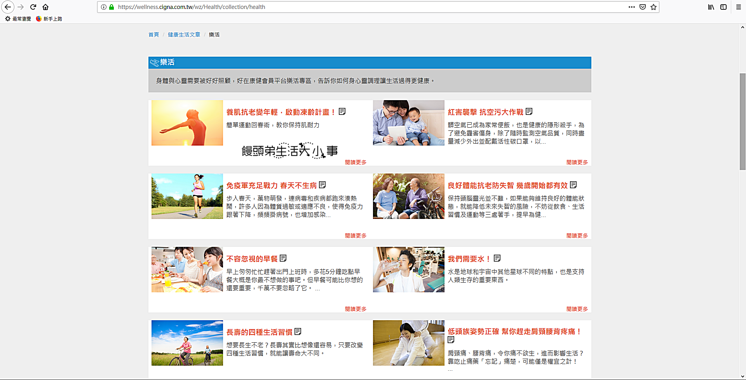Click 閱讀更多 for 良好體能抗老防失智 article
The width and height of the screenshot is (746, 380).
click(x=577, y=236)
